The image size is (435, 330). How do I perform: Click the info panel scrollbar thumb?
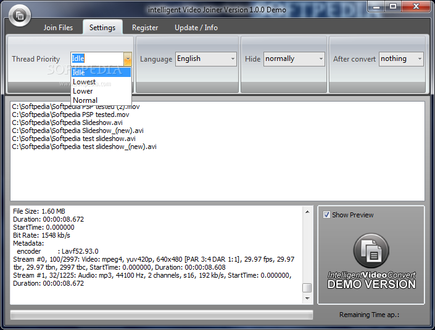click(307, 288)
